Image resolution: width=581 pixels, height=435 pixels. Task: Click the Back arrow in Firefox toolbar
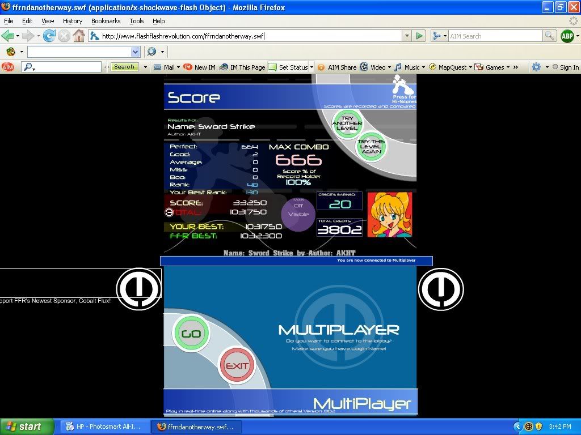pyautogui.click(x=8, y=36)
